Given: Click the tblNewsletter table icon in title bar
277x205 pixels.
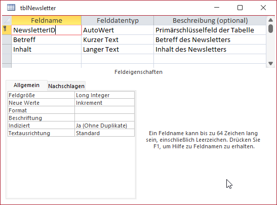Looking at the screenshot, I should click(11, 8).
